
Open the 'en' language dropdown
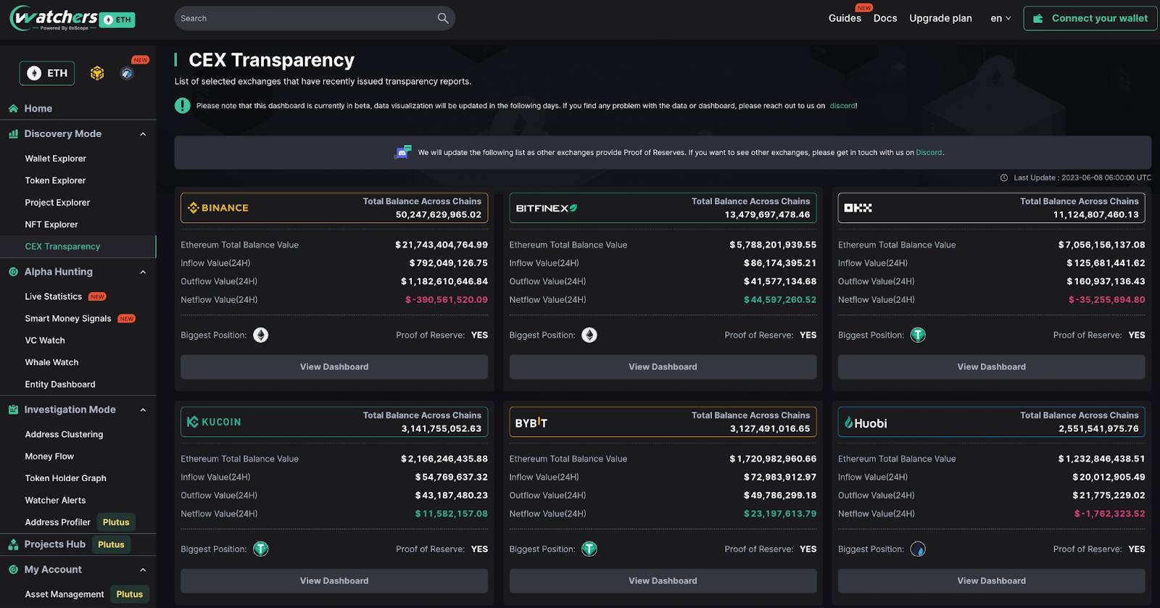pyautogui.click(x=1000, y=18)
